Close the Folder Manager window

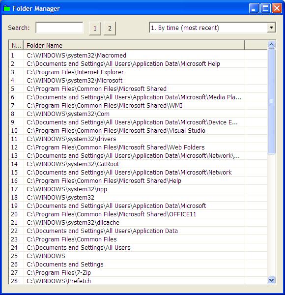(277, 8)
